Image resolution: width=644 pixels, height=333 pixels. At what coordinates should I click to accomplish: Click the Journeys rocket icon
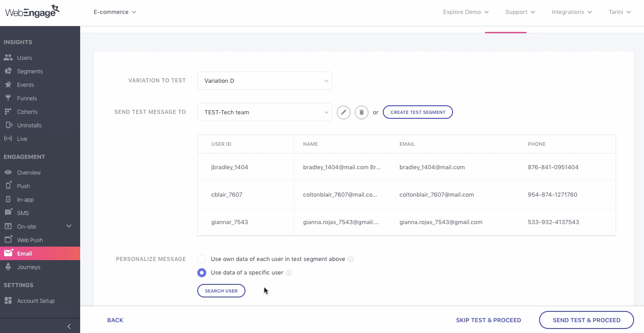click(8, 267)
